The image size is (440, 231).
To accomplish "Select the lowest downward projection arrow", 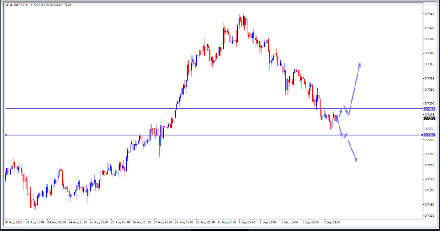I will point(352,151).
